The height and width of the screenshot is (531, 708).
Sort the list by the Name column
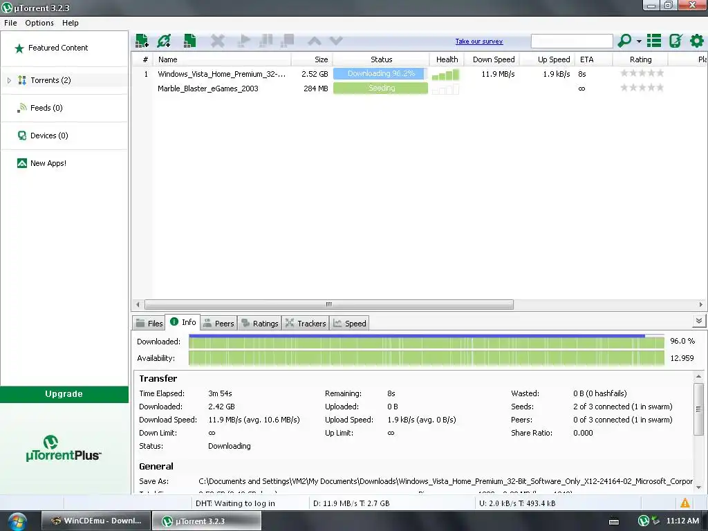222,59
